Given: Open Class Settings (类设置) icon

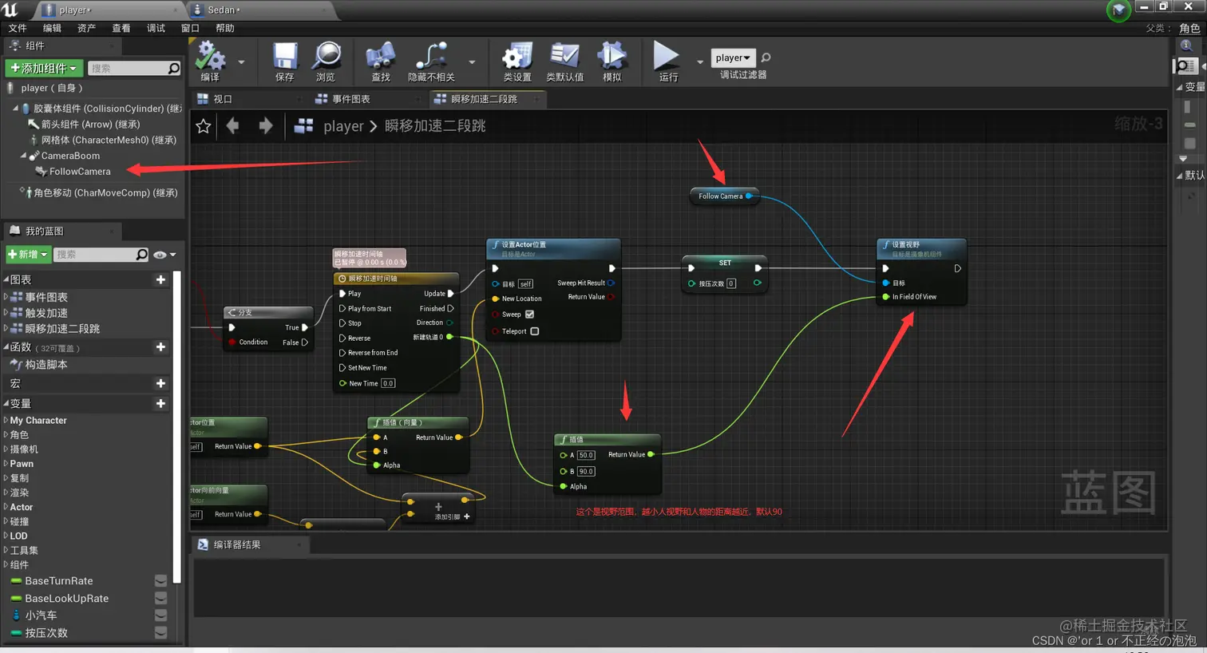Looking at the screenshot, I should click(x=517, y=57).
